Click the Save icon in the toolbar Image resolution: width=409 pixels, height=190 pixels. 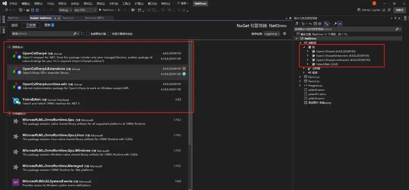[32, 10]
